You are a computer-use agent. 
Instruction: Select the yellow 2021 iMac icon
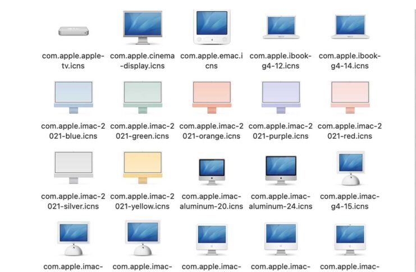pos(143,167)
